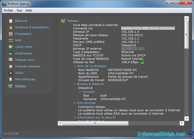This screenshot has height=139, width=194.
Task: Click the vertical scrollbar up arrow
Action: tap(186, 18)
